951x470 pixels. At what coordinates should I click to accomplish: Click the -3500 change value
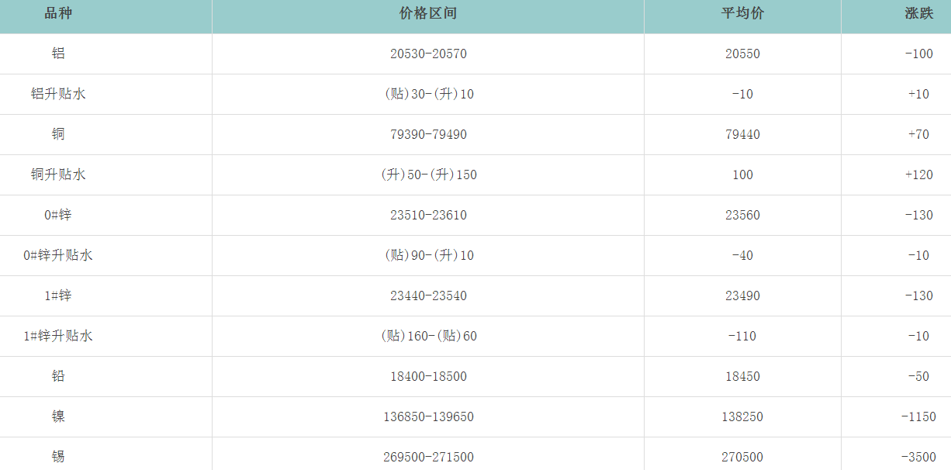click(918, 457)
